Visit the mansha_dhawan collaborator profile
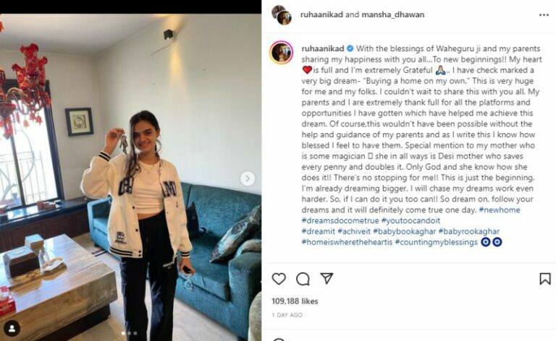 392,14
